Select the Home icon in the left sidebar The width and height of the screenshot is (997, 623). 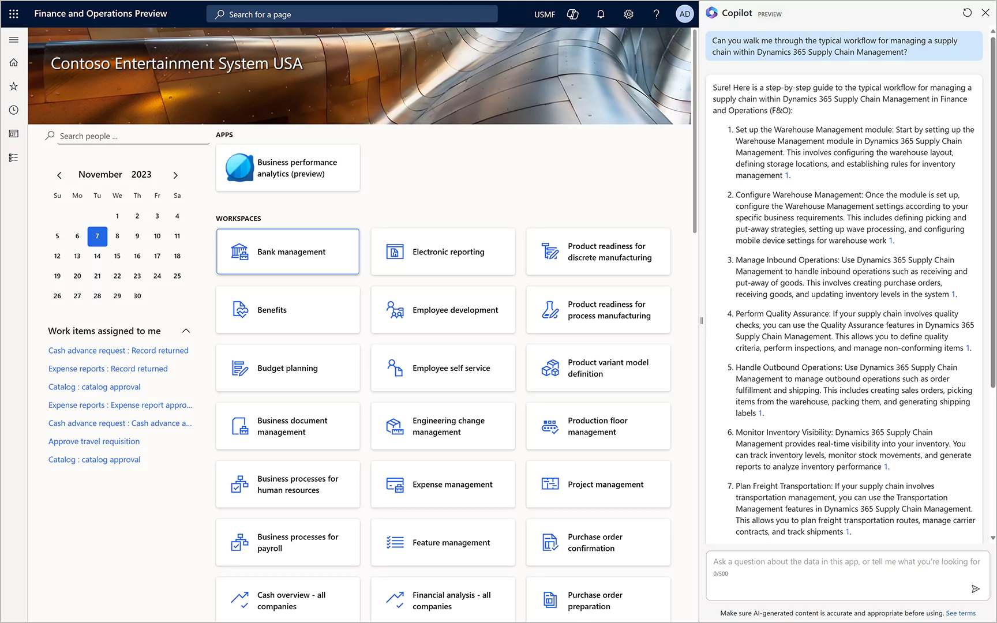[14, 62]
